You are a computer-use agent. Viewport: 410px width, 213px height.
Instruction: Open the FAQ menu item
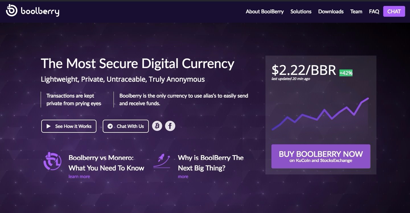(374, 12)
